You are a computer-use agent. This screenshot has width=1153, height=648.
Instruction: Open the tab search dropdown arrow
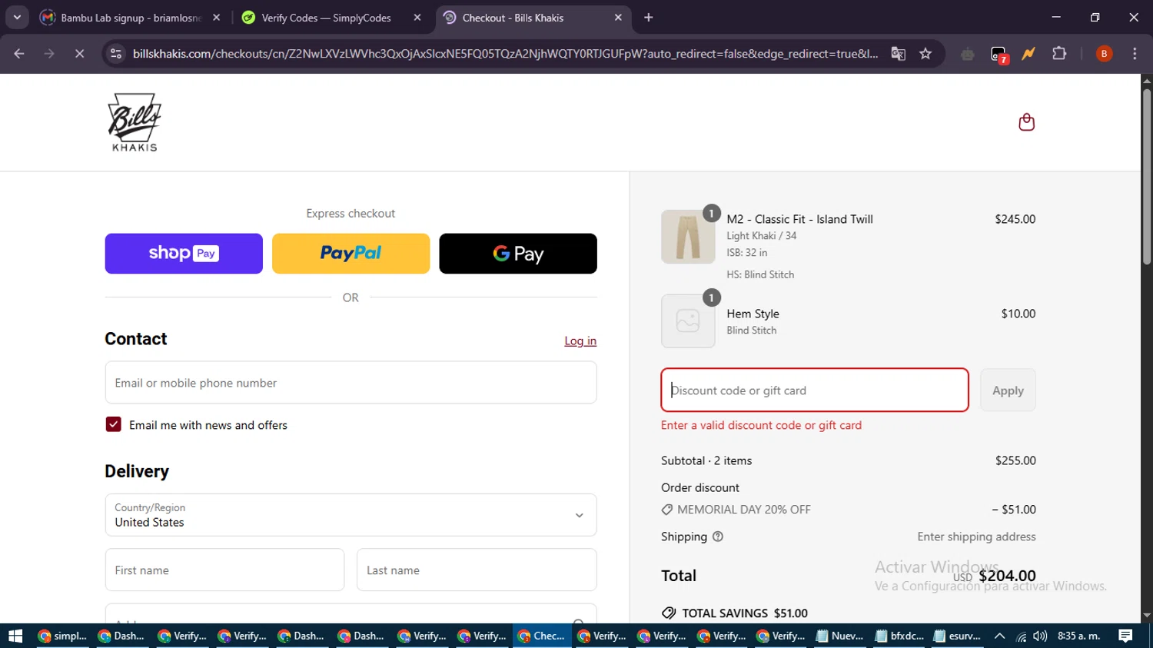tap(17, 18)
